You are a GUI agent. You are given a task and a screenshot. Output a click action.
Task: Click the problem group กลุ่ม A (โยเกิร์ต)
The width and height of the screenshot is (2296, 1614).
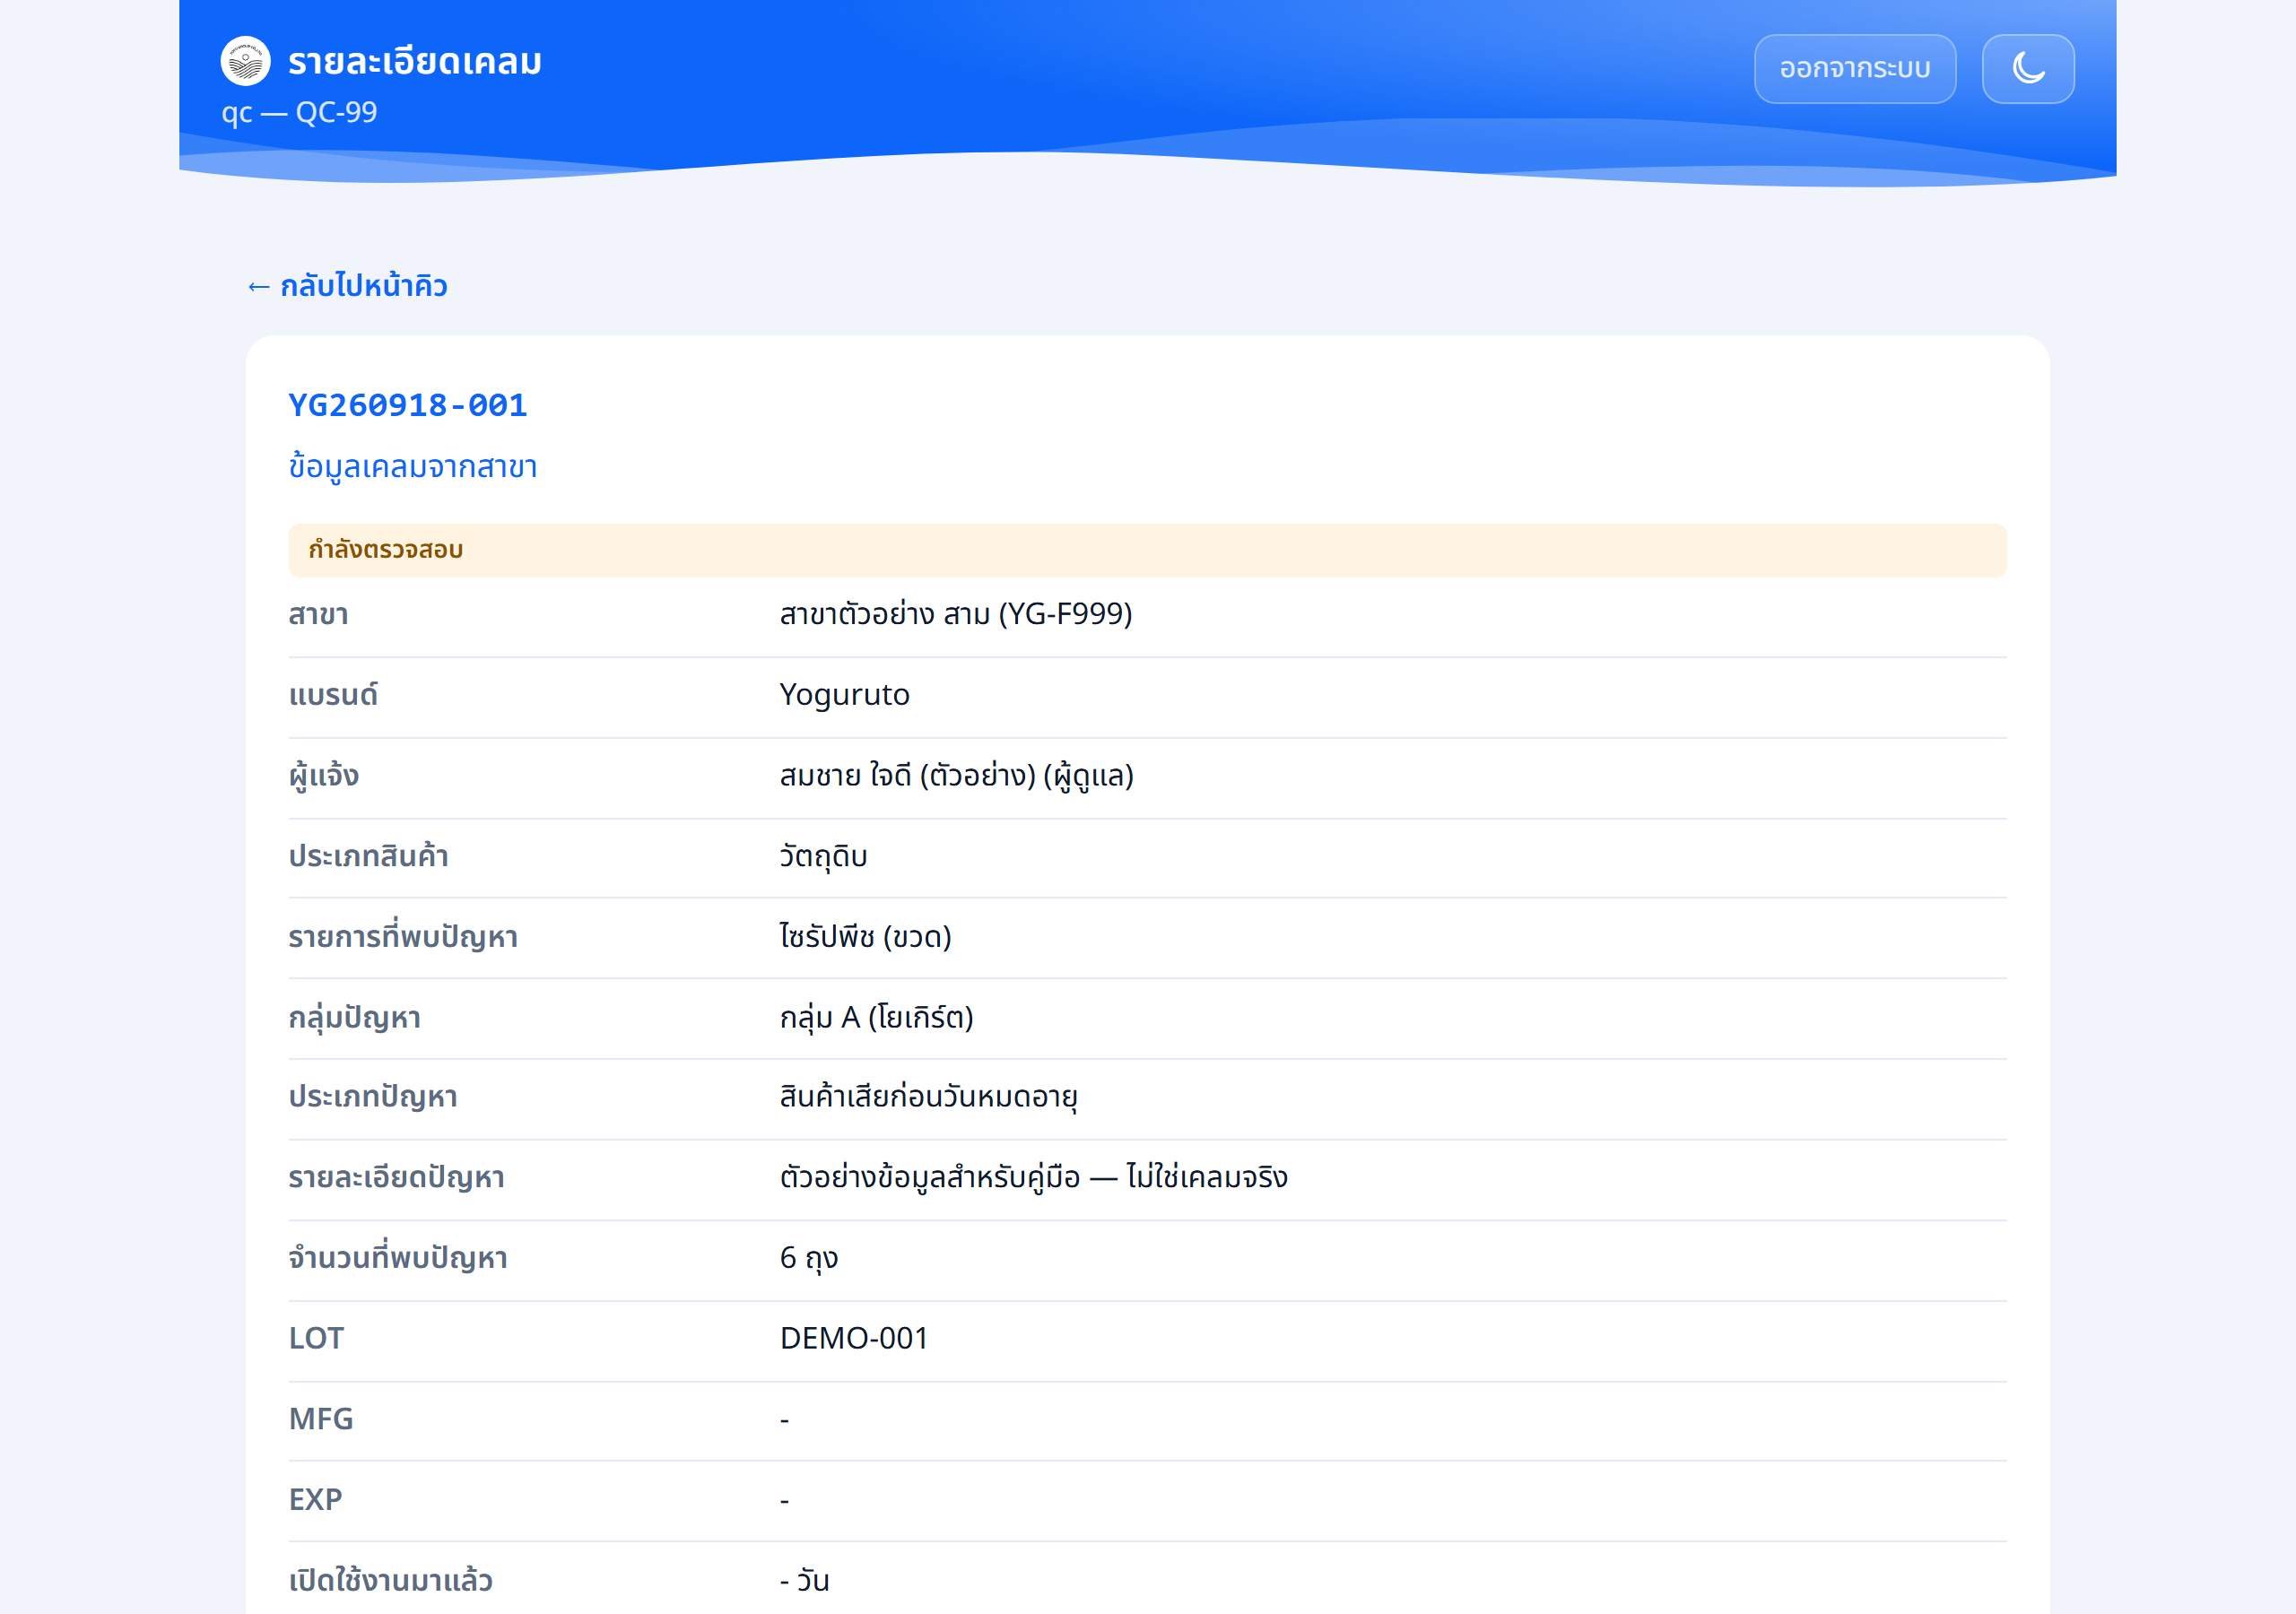876,1018
